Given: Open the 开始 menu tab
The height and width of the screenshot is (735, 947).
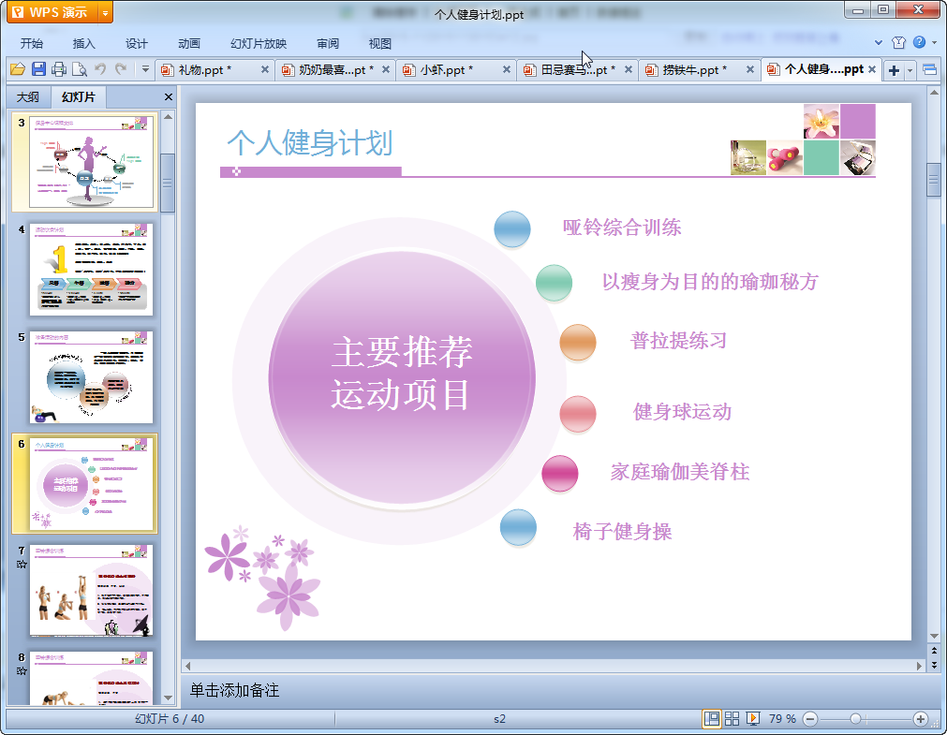Looking at the screenshot, I should point(32,43).
